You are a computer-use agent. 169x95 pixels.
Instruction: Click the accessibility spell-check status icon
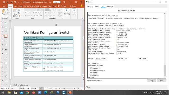12,89
